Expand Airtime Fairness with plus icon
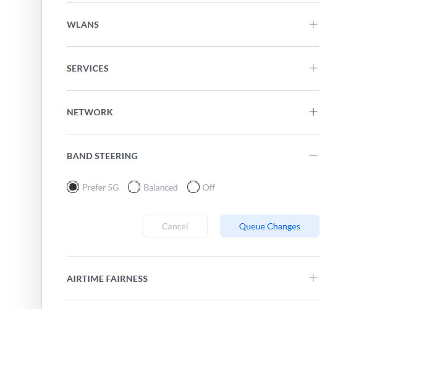This screenshot has height=378, width=432. pyautogui.click(x=313, y=277)
